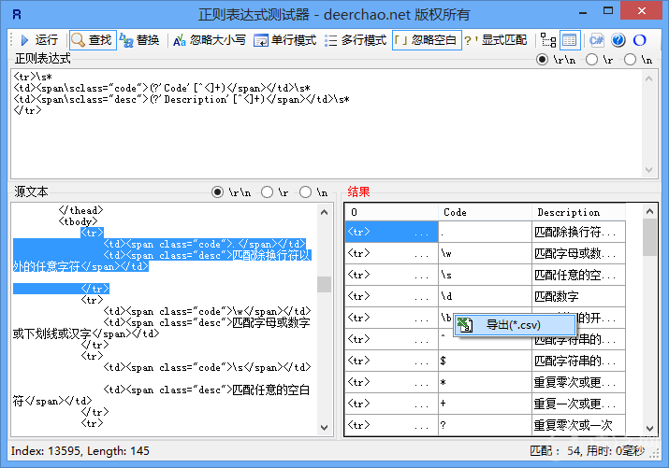Select the 查找 (Find) mode
669x468 pixels.
pyautogui.click(x=92, y=40)
